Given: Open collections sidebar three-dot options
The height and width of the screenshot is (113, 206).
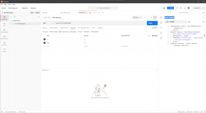Looking at the screenshot, I should pos(39,17).
